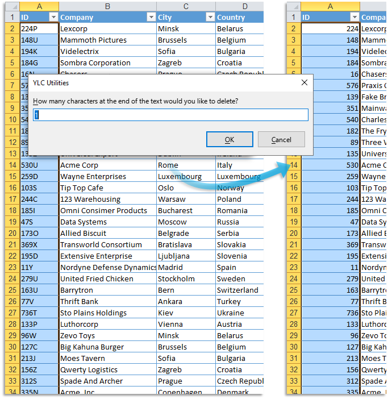Screen dimensions: 388x399
Task: Click the select-all corner of left sheet
Action: pos(12,6)
